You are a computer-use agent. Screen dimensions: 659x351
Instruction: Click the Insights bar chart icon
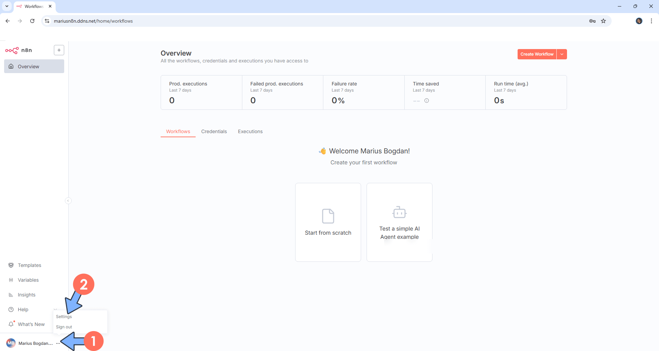pos(11,295)
